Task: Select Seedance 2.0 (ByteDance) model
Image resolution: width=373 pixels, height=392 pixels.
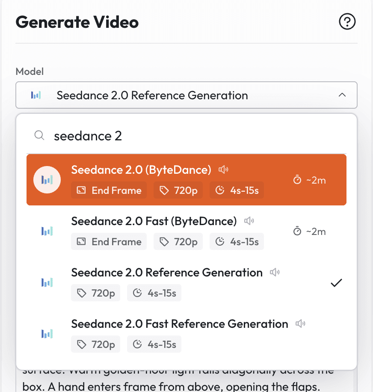Action: tap(186, 180)
